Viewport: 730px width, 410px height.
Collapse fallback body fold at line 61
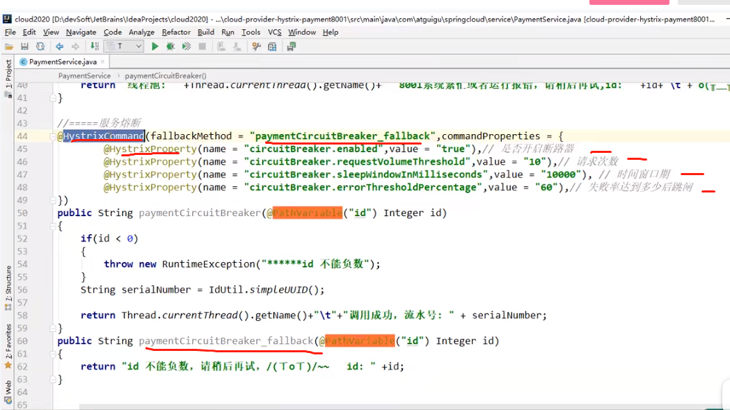tap(53, 354)
